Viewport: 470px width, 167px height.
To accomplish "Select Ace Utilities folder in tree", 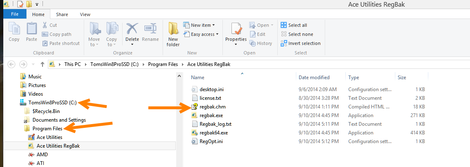I will (x=50, y=137).
